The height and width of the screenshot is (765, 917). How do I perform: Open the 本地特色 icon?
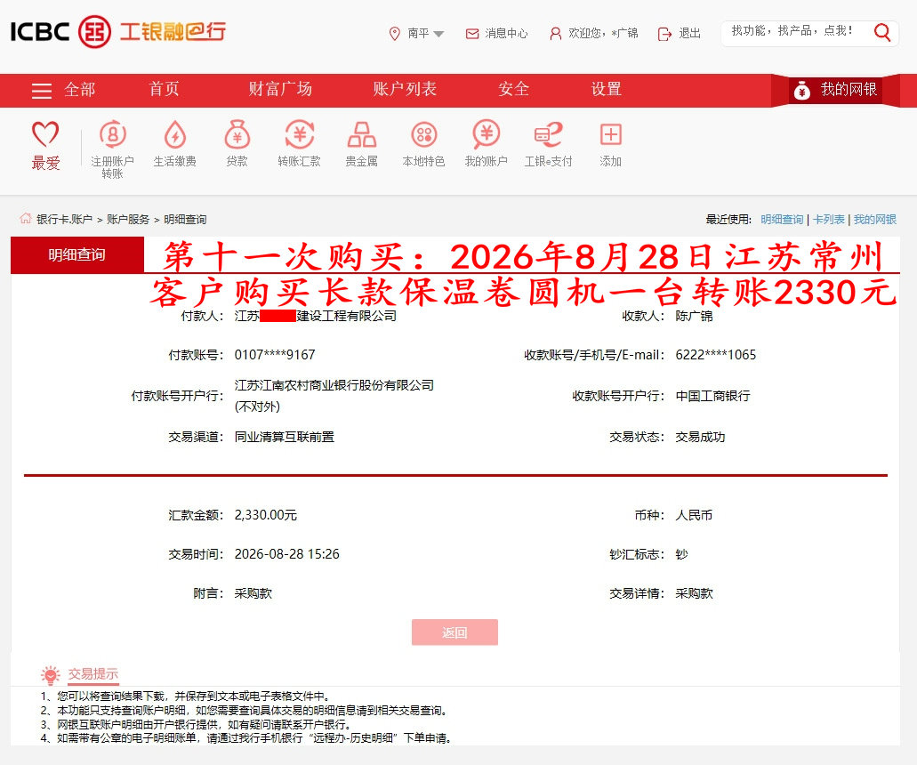(424, 135)
